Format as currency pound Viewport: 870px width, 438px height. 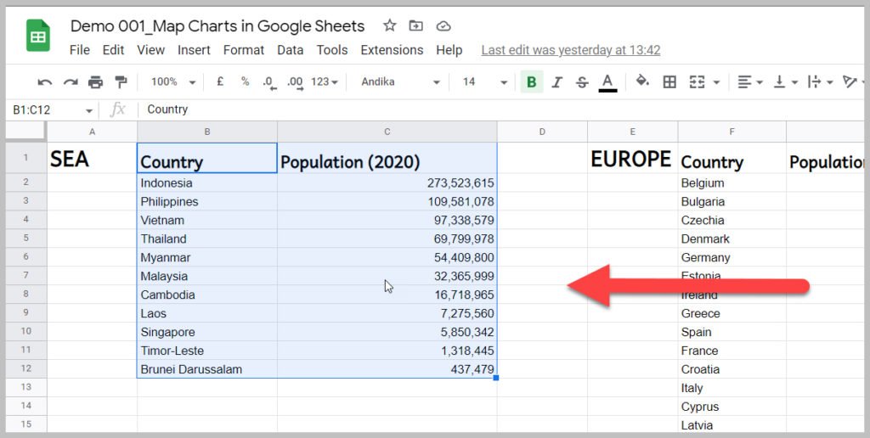pos(220,82)
